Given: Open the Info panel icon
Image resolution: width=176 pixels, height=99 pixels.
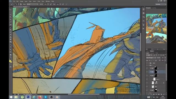Looking at the screenshot, I should point(144,13).
